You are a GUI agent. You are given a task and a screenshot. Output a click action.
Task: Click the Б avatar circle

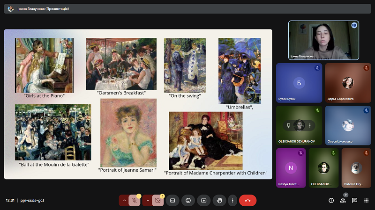(299, 83)
